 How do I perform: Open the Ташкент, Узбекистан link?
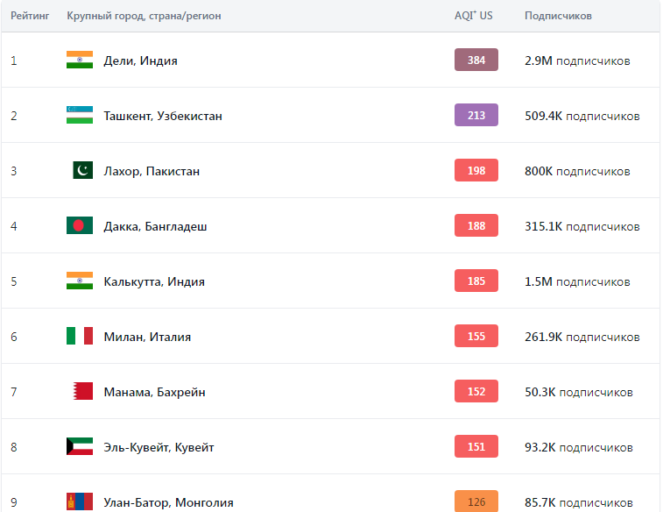[163, 116]
